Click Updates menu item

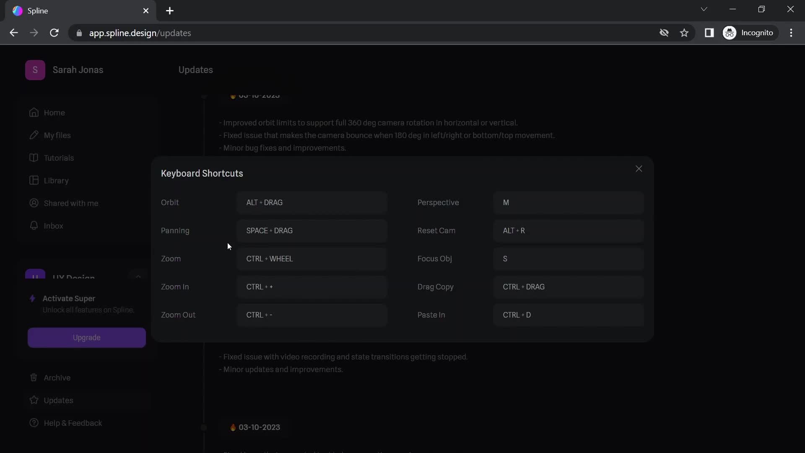[x=58, y=399]
